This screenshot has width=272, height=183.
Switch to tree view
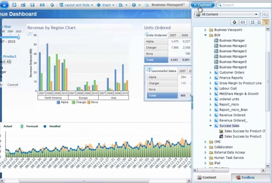click(266, 22)
